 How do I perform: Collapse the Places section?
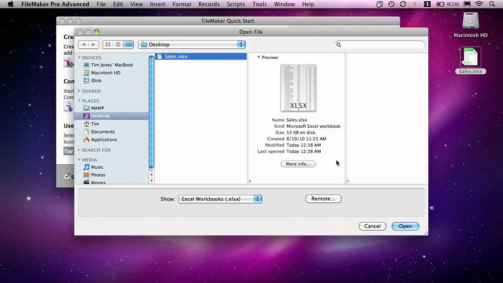79,101
